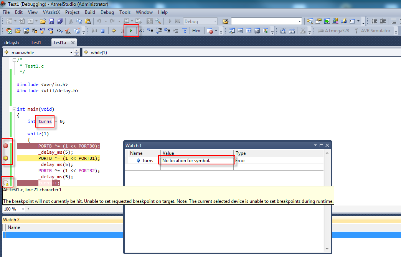Viewport: 401px width, 257px height.
Task: Maximize the Watch 1 window
Action: 322,145
